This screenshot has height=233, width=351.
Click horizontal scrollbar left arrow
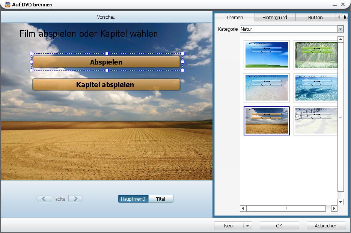(x=243, y=208)
